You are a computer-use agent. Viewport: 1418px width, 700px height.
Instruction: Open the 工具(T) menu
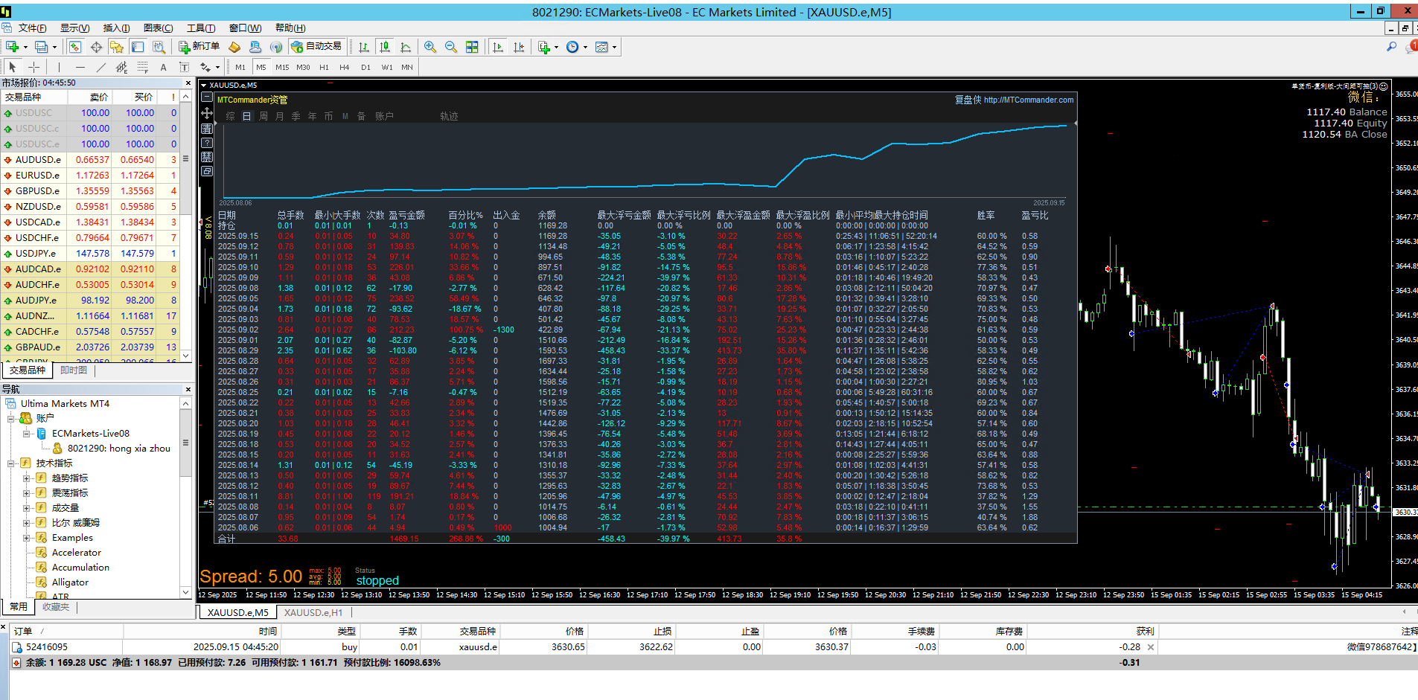201,28
